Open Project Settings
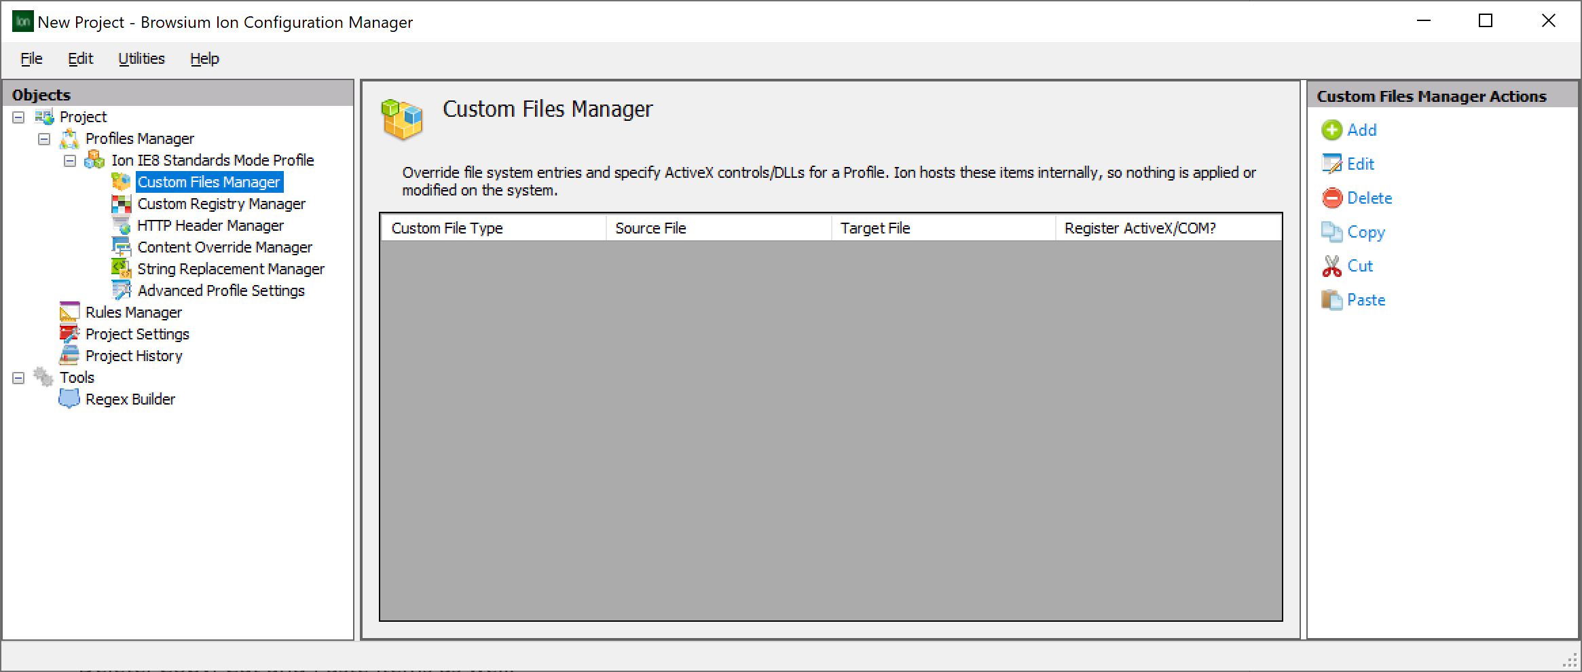The image size is (1582, 672). [x=137, y=334]
